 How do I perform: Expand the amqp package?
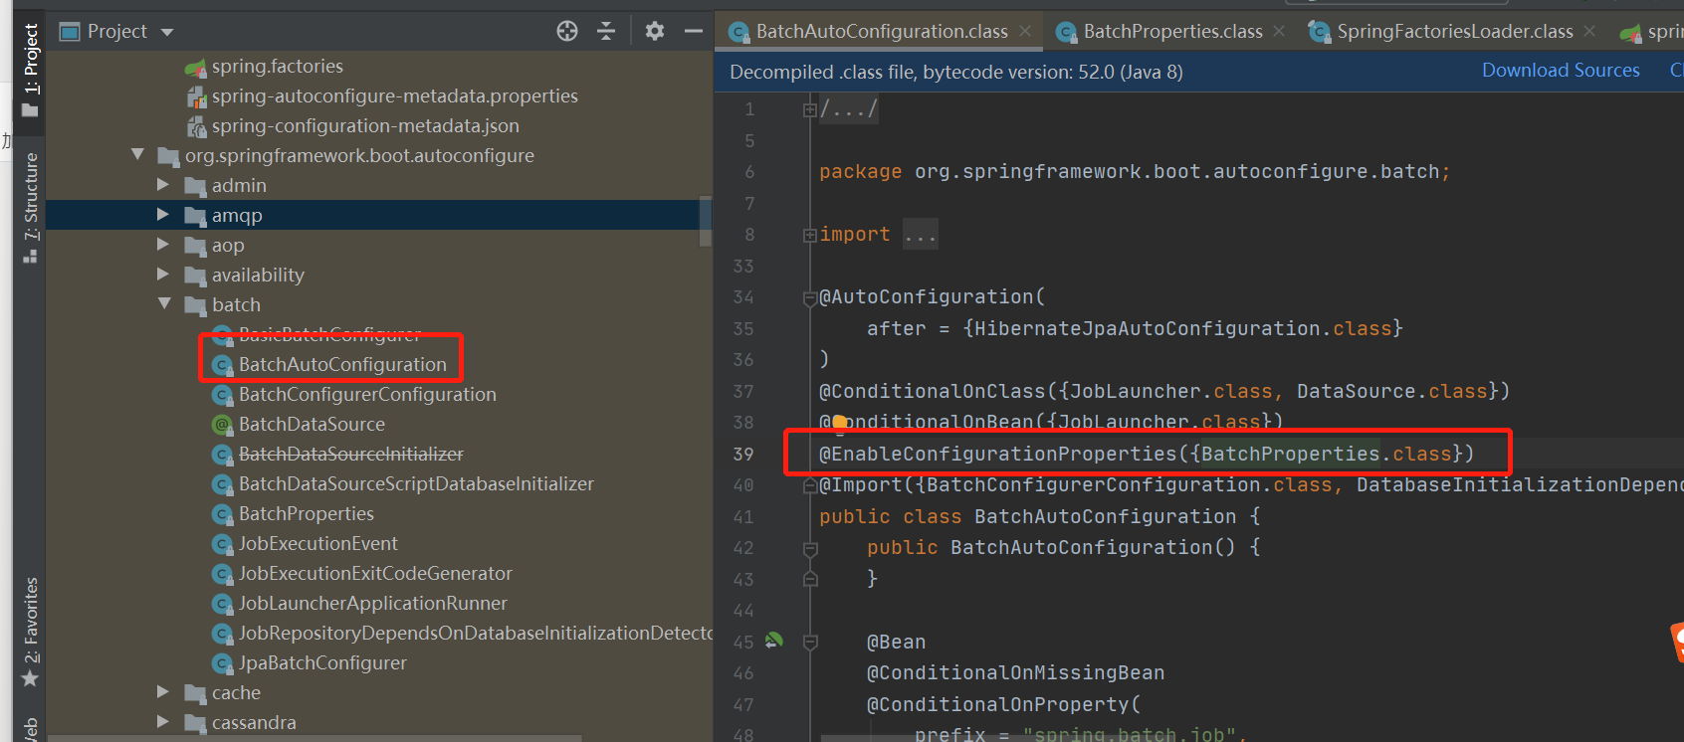click(163, 215)
